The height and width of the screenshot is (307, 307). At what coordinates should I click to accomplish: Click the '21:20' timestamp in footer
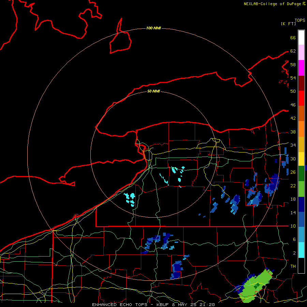click(x=207, y=305)
